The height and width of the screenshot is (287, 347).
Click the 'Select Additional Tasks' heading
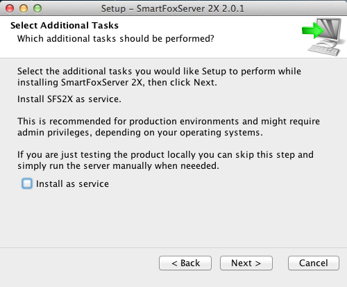point(65,25)
